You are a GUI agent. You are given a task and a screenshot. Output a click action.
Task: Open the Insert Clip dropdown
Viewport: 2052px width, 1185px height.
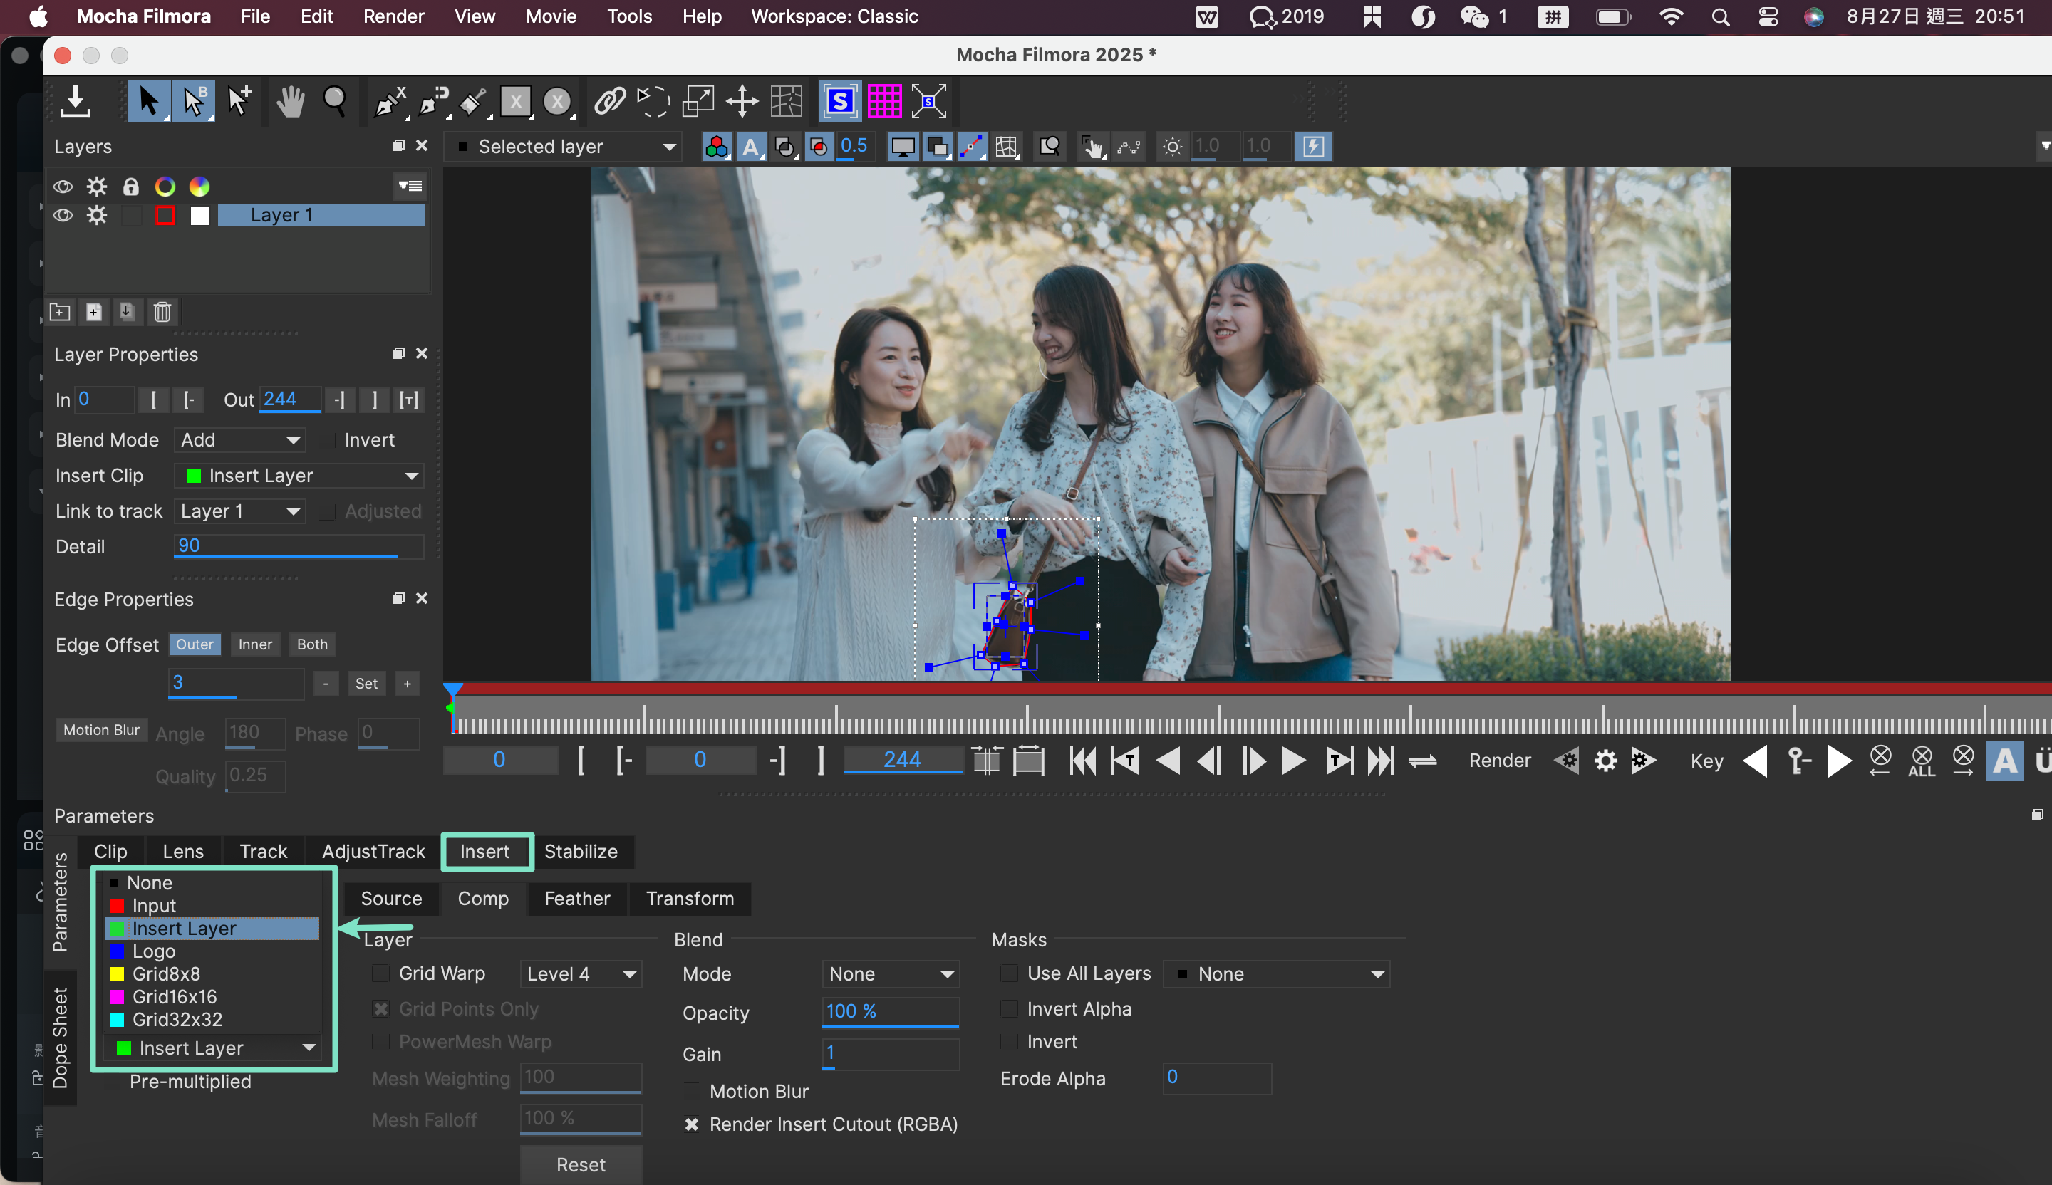(x=299, y=475)
